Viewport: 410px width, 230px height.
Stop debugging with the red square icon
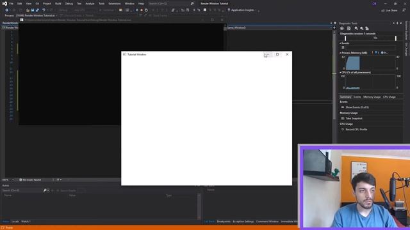tap(142, 10)
